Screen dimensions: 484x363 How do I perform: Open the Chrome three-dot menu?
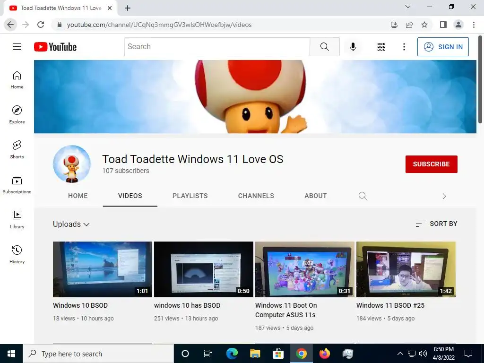pyautogui.click(x=474, y=25)
